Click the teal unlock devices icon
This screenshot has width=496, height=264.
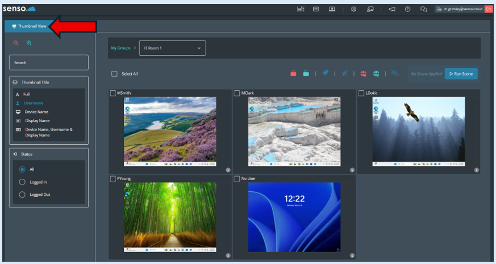[x=306, y=73]
